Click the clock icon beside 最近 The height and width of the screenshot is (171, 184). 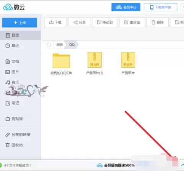point(8,46)
